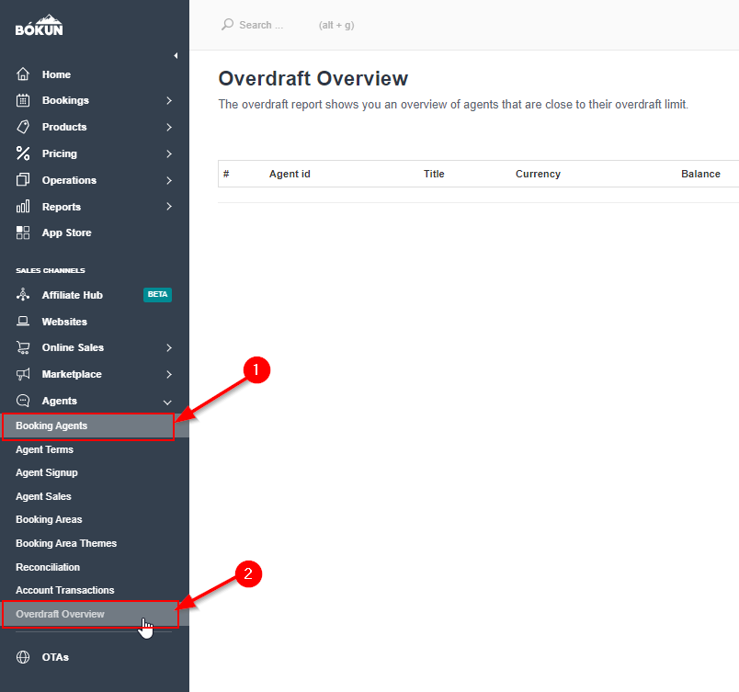
Task: Open the Pricing menu
Action: pos(60,153)
